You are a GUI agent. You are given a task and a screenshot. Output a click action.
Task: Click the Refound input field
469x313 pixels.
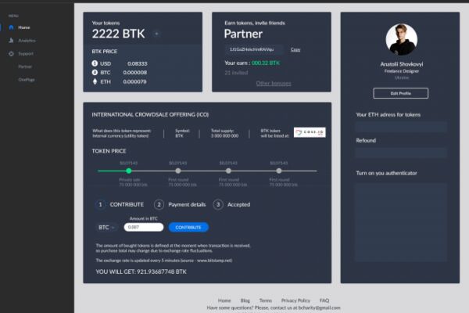401,153
